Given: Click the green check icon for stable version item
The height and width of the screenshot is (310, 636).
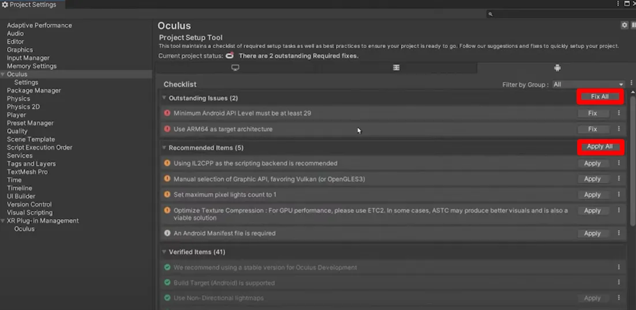Looking at the screenshot, I should click(x=167, y=267).
